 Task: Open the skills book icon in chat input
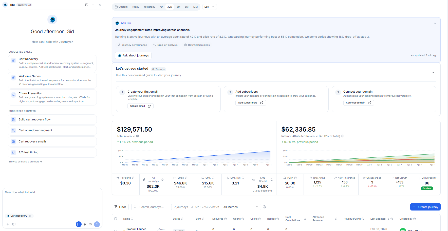(14, 224)
